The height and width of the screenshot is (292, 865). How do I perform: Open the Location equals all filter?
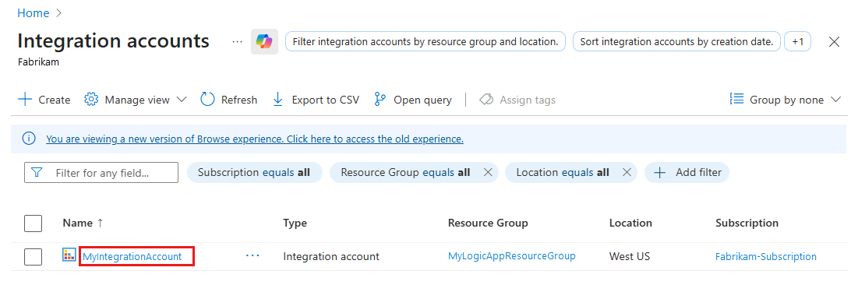[x=563, y=172]
